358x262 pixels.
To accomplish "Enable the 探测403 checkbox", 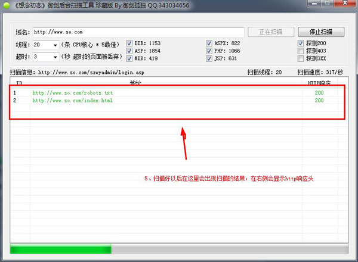I will point(301,51).
